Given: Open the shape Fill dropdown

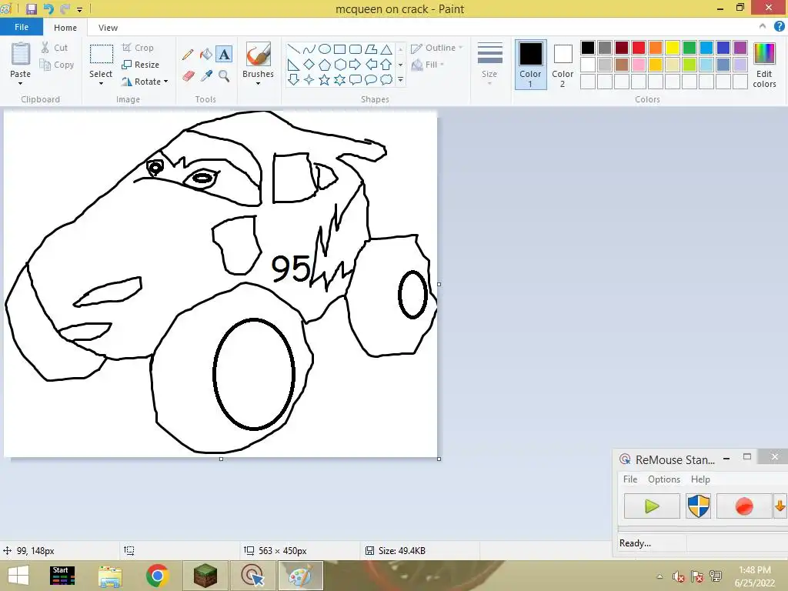Looking at the screenshot, I should [x=428, y=65].
